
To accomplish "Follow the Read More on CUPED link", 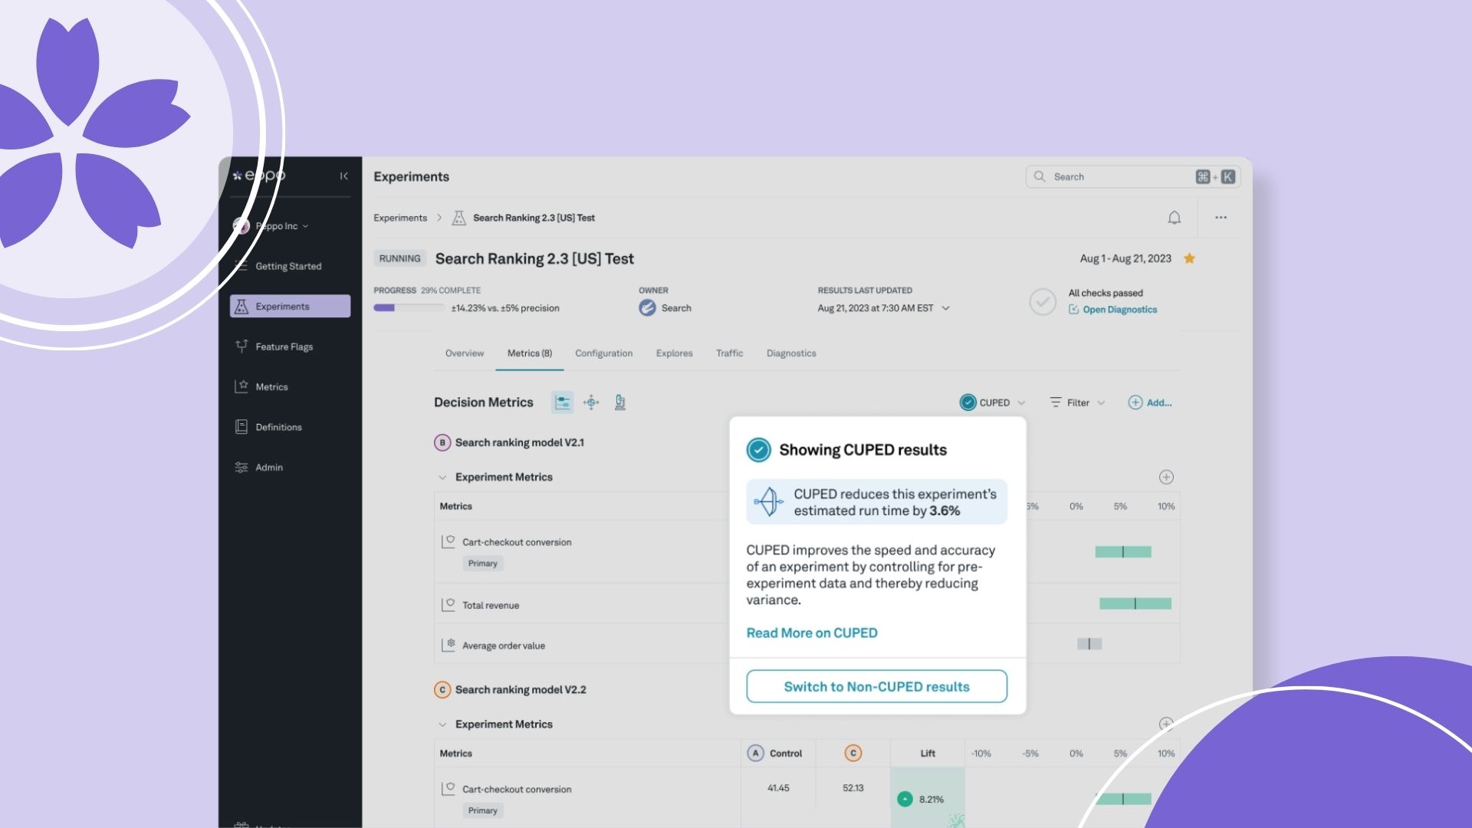I will 811,632.
